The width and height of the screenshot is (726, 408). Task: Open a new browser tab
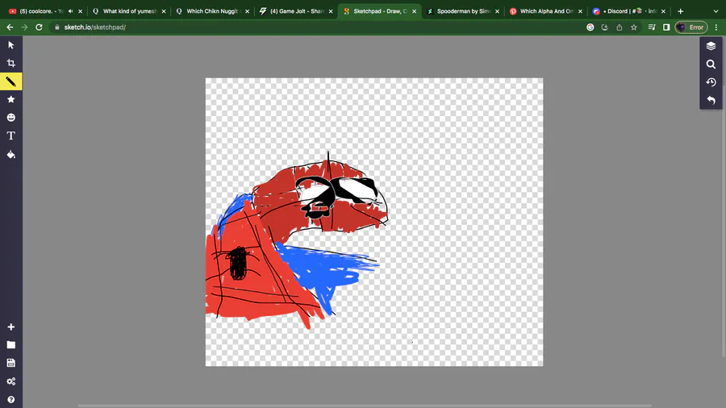coord(681,11)
